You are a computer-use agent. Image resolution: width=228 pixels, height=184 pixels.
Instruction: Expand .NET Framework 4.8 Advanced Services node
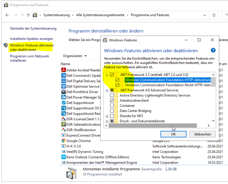click(107, 91)
